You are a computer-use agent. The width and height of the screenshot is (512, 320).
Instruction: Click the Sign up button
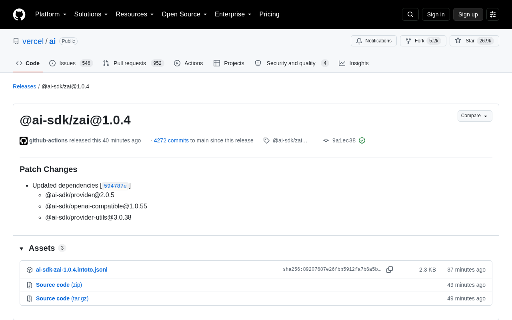pyautogui.click(x=468, y=14)
